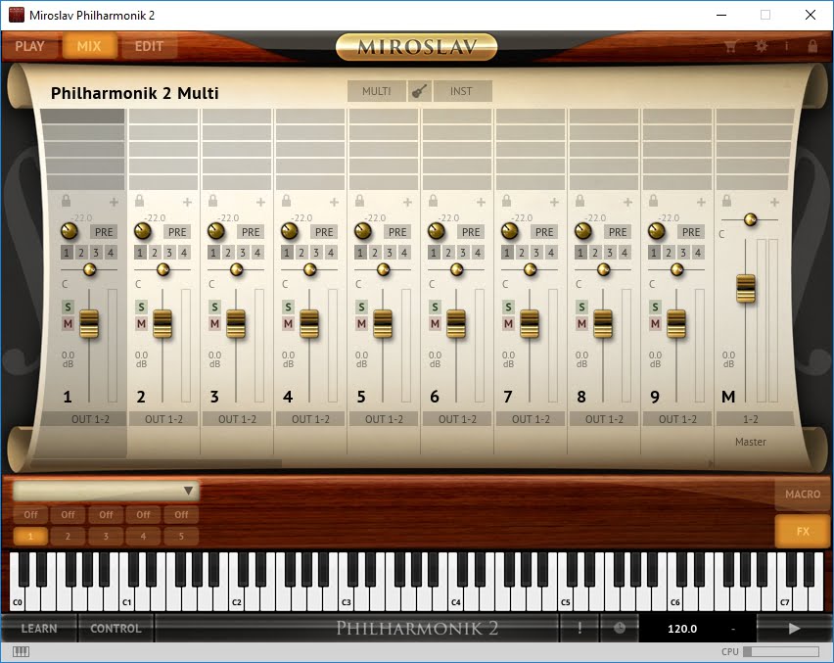
Task: Select the MULTI browser tab
Action: tap(377, 91)
